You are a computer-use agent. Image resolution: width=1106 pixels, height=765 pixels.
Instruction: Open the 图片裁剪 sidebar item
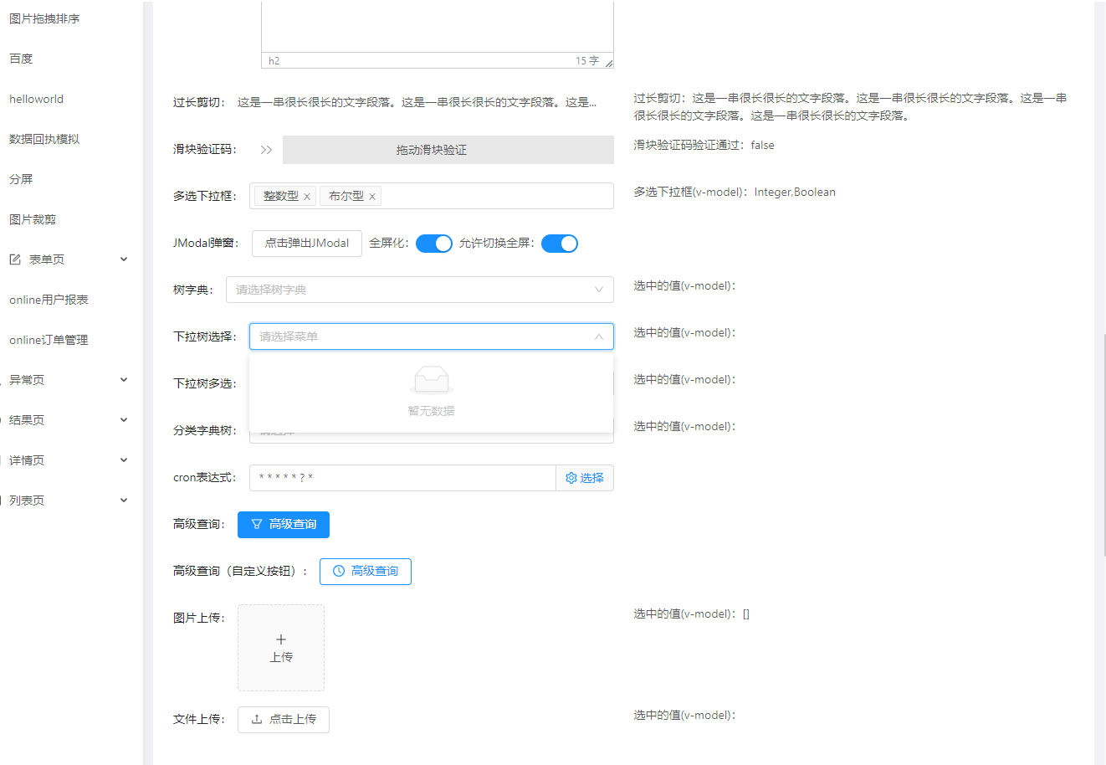click(33, 219)
